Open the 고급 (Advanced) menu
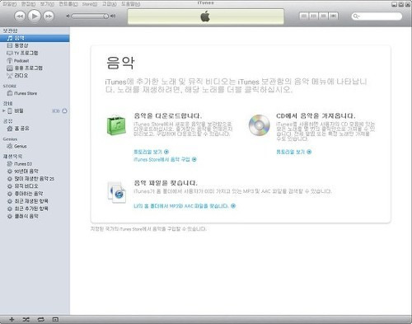 [x=110, y=4]
